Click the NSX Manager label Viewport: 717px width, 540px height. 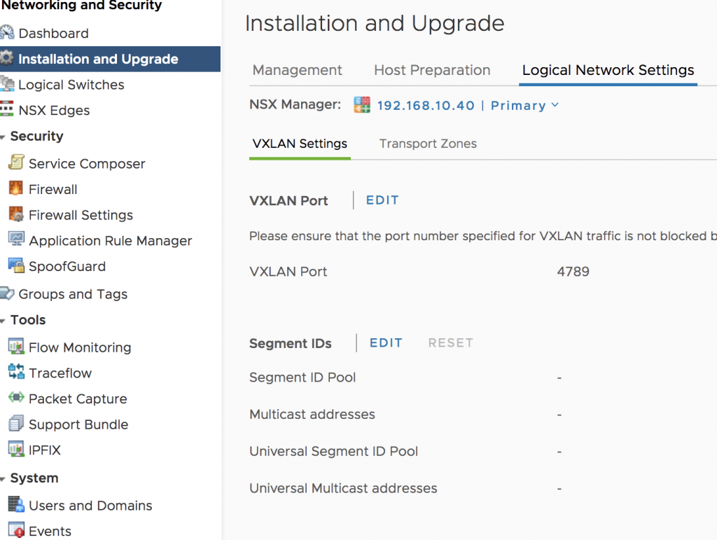[295, 104]
